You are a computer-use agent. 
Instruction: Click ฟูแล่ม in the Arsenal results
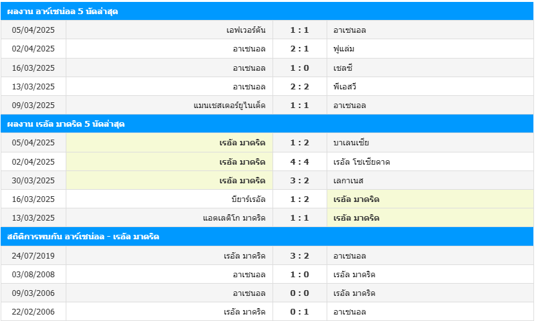[344, 49]
